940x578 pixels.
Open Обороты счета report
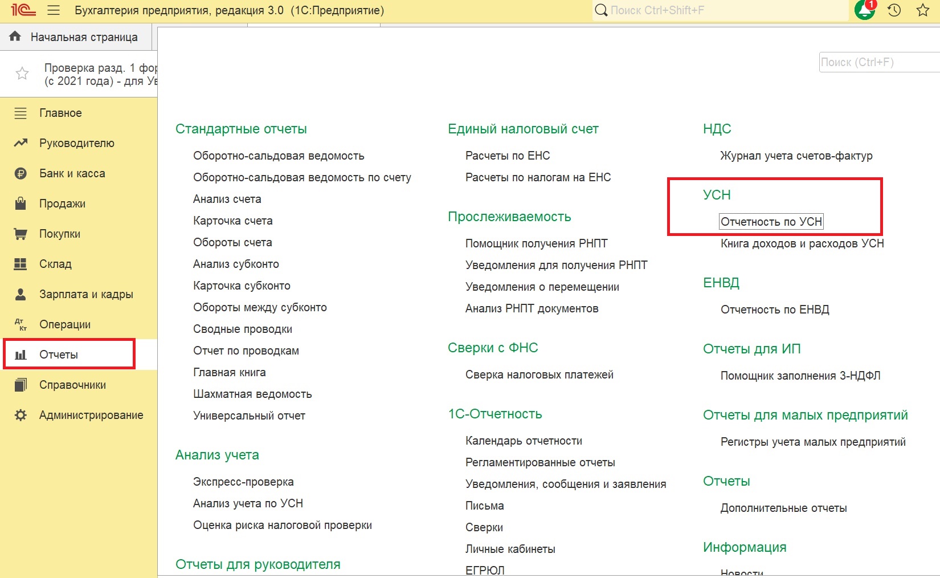click(x=232, y=242)
